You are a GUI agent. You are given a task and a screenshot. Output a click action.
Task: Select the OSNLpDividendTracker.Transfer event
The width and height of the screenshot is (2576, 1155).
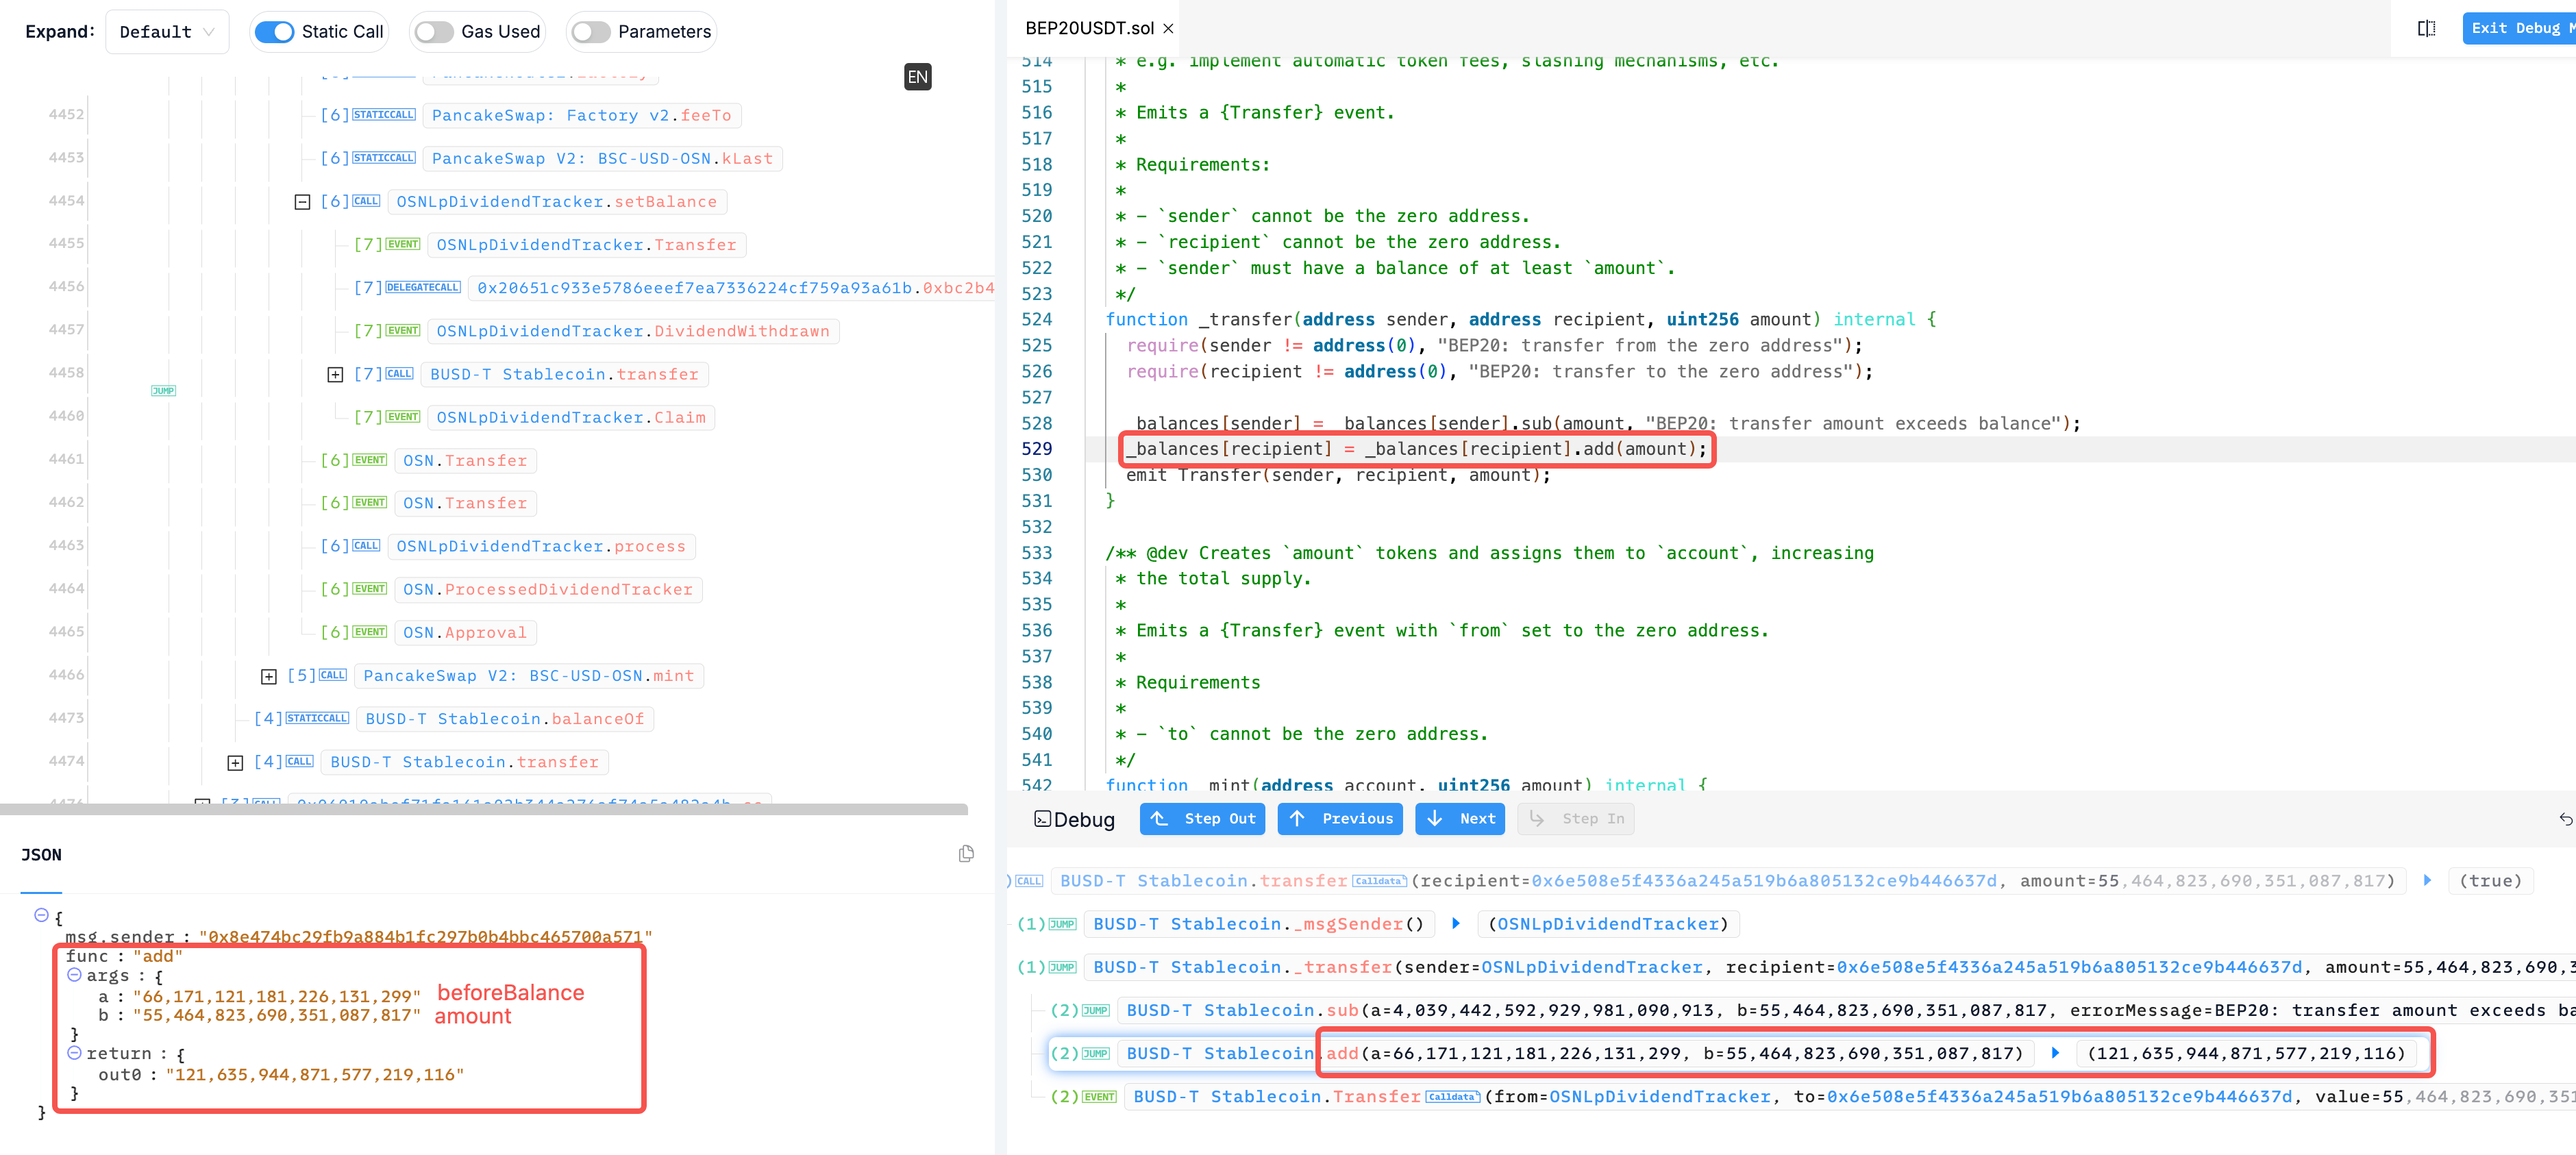pos(586,245)
